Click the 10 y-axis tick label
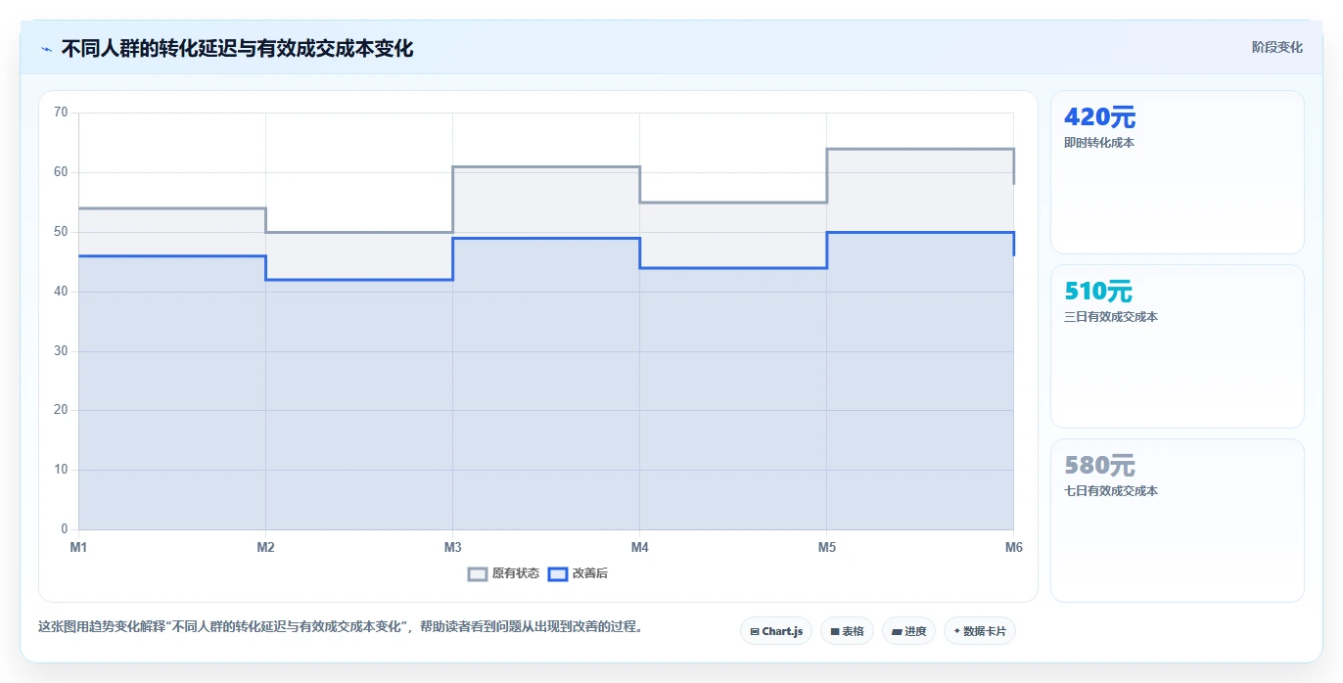 tap(61, 470)
